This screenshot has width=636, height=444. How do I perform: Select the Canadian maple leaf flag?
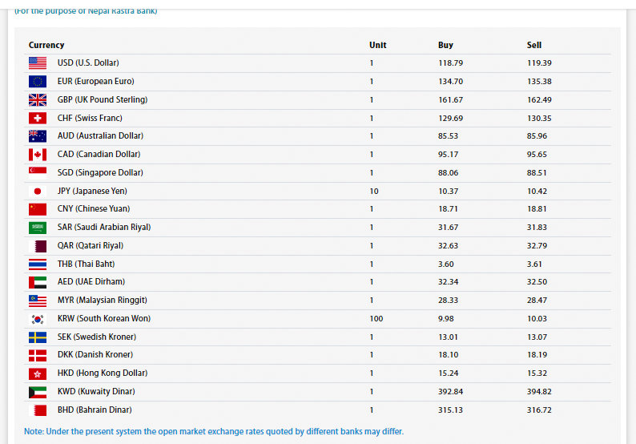coord(38,155)
